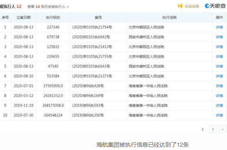
Task: Click date 2020-03-12 in row 8
Action: point(23,96)
